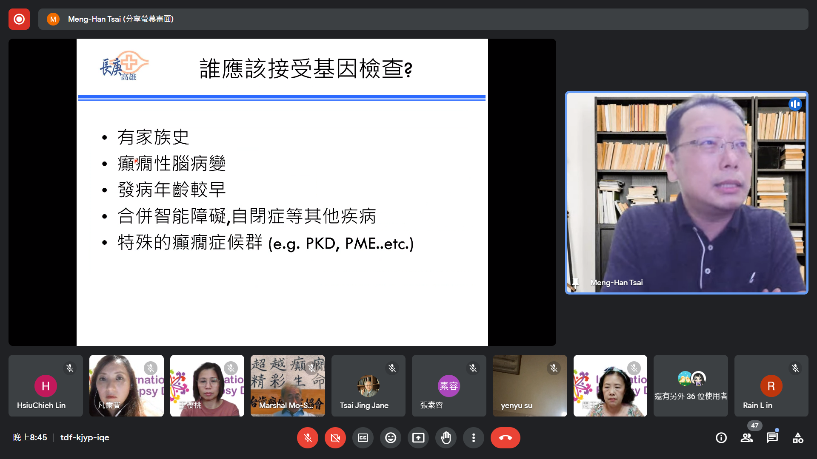Open the emoji reactions button
The image size is (817, 459).
[x=391, y=438]
